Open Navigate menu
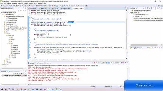The image size is (163, 91). coord(21,4)
